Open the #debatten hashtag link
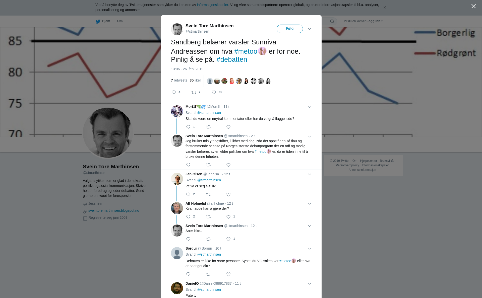Image resolution: width=482 pixels, height=298 pixels. pyautogui.click(x=232, y=59)
